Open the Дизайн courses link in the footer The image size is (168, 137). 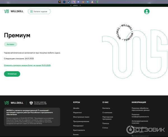point(76,108)
